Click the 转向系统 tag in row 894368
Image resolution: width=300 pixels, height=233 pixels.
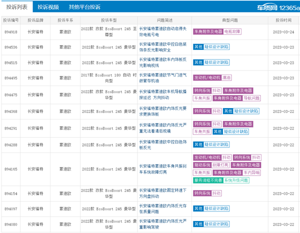pyautogui.click(x=202, y=111)
